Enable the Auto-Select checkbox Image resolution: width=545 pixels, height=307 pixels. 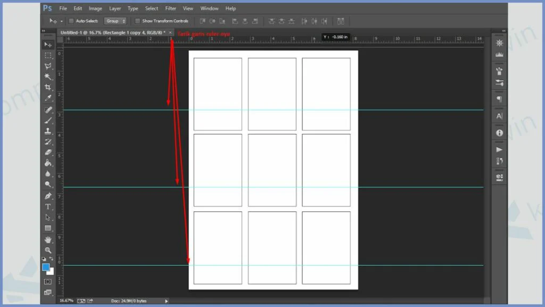[x=71, y=21]
